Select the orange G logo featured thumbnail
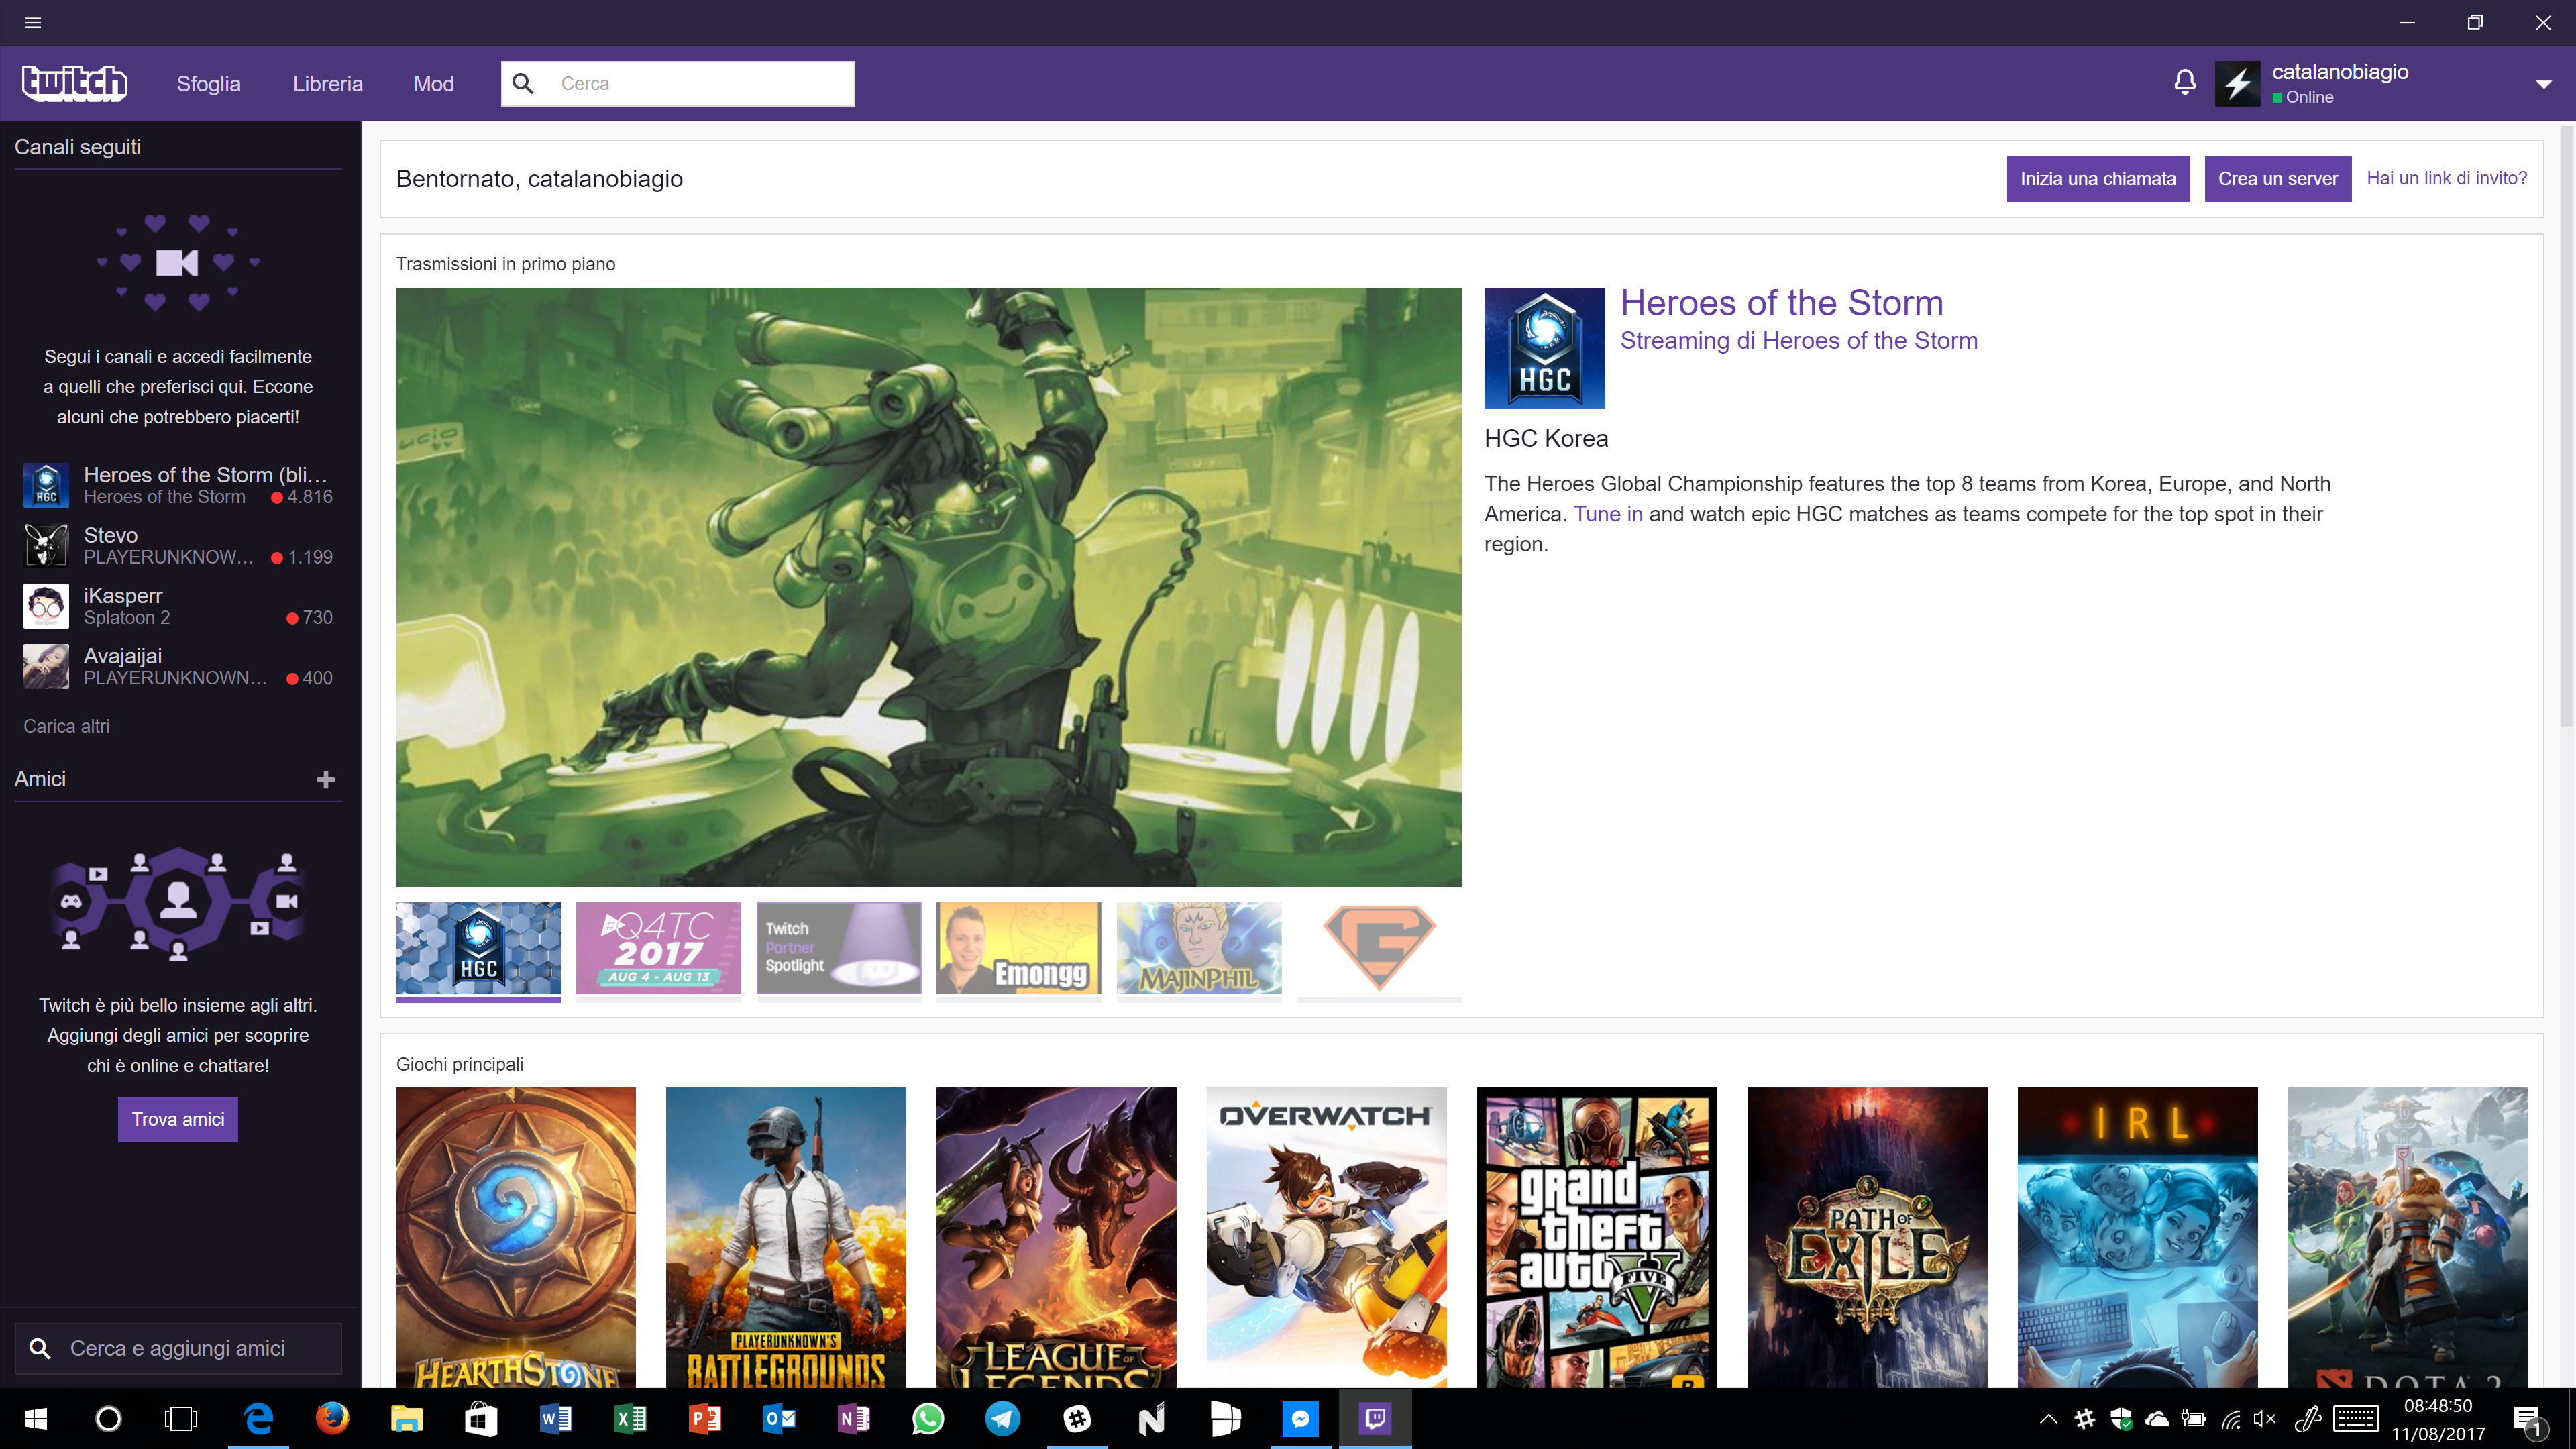This screenshot has height=1449, width=2576. 1378,948
